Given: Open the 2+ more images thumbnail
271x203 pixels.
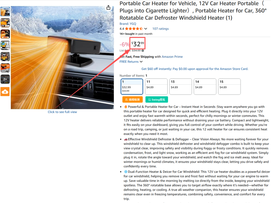Looking at the screenshot, I should 5,79.
